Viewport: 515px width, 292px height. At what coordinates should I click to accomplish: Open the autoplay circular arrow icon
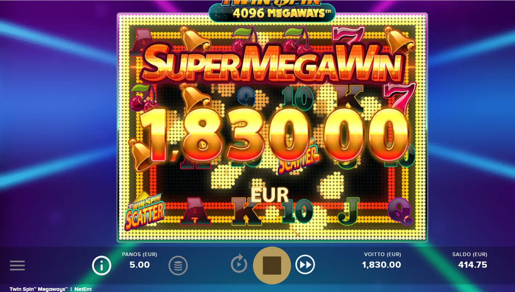coord(239,264)
